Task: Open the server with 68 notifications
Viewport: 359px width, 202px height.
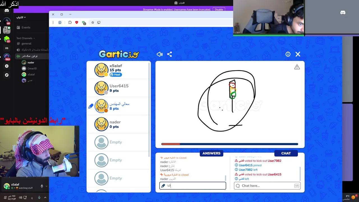Action: pos(7,21)
